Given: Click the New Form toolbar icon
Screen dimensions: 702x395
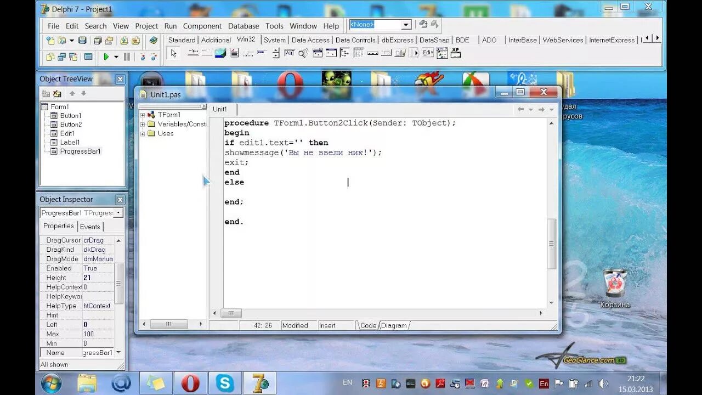Looking at the screenshot, I should pyautogui.click(x=88, y=57).
